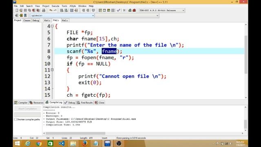Open Find with the magnifier icon
261x147 pixels.
pyautogui.click(x=62, y=10)
